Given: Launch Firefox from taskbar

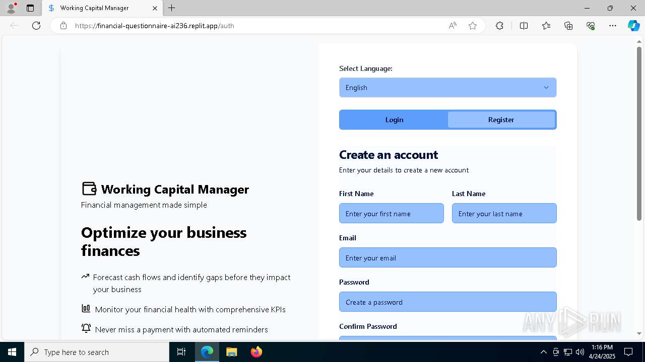Looking at the screenshot, I should 256,352.
